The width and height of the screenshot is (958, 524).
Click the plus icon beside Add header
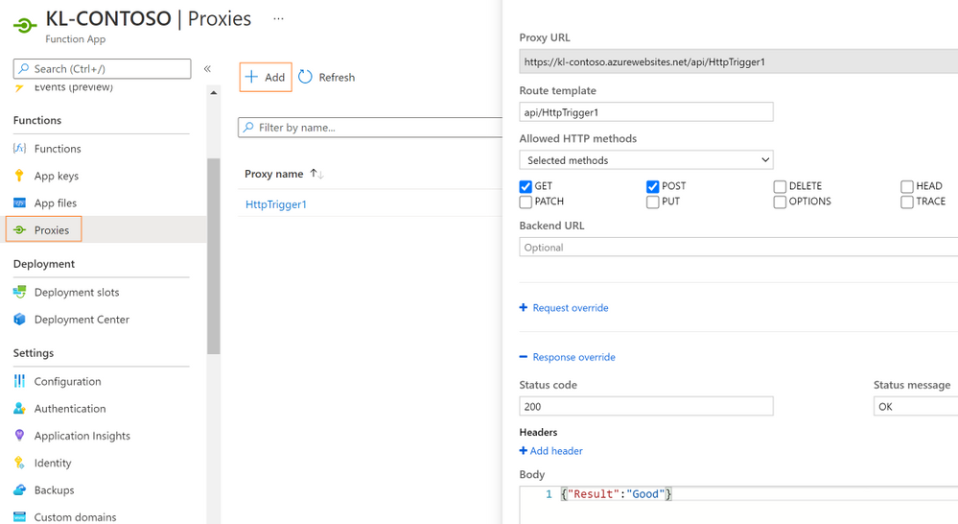click(523, 451)
